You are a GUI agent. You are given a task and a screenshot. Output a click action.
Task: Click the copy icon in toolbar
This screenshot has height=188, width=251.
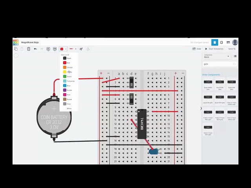(x=16, y=49)
